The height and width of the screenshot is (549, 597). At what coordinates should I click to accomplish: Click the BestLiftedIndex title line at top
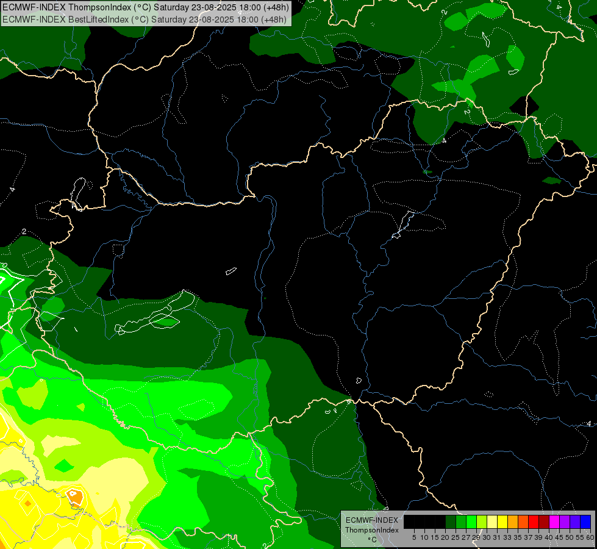(145, 20)
